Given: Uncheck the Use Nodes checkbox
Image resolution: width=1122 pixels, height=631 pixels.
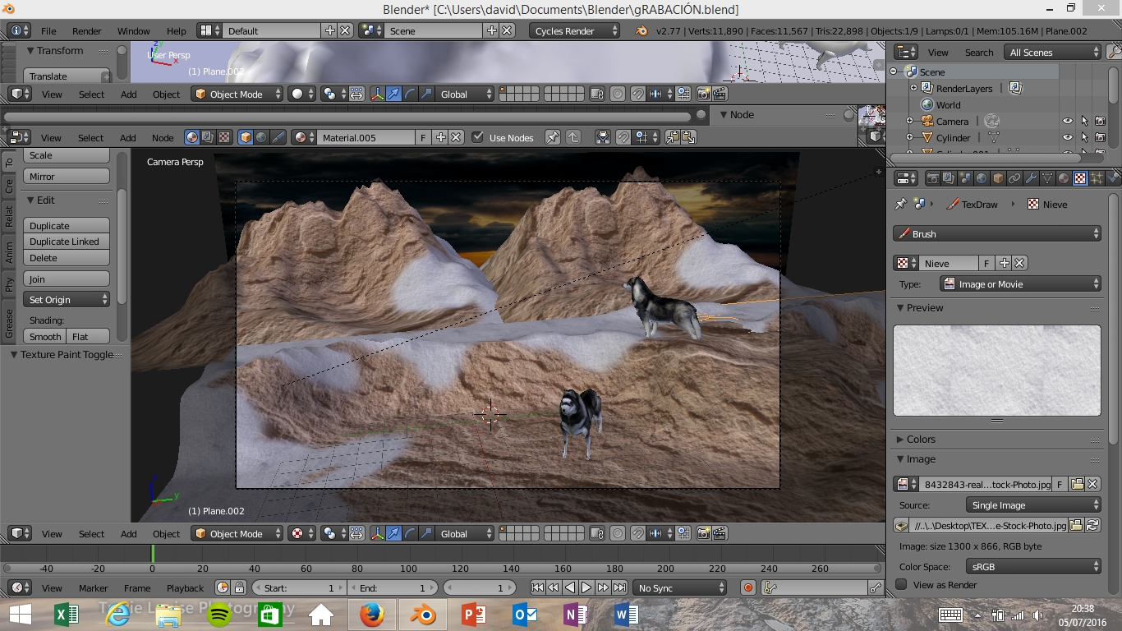Looking at the screenshot, I should [x=478, y=137].
